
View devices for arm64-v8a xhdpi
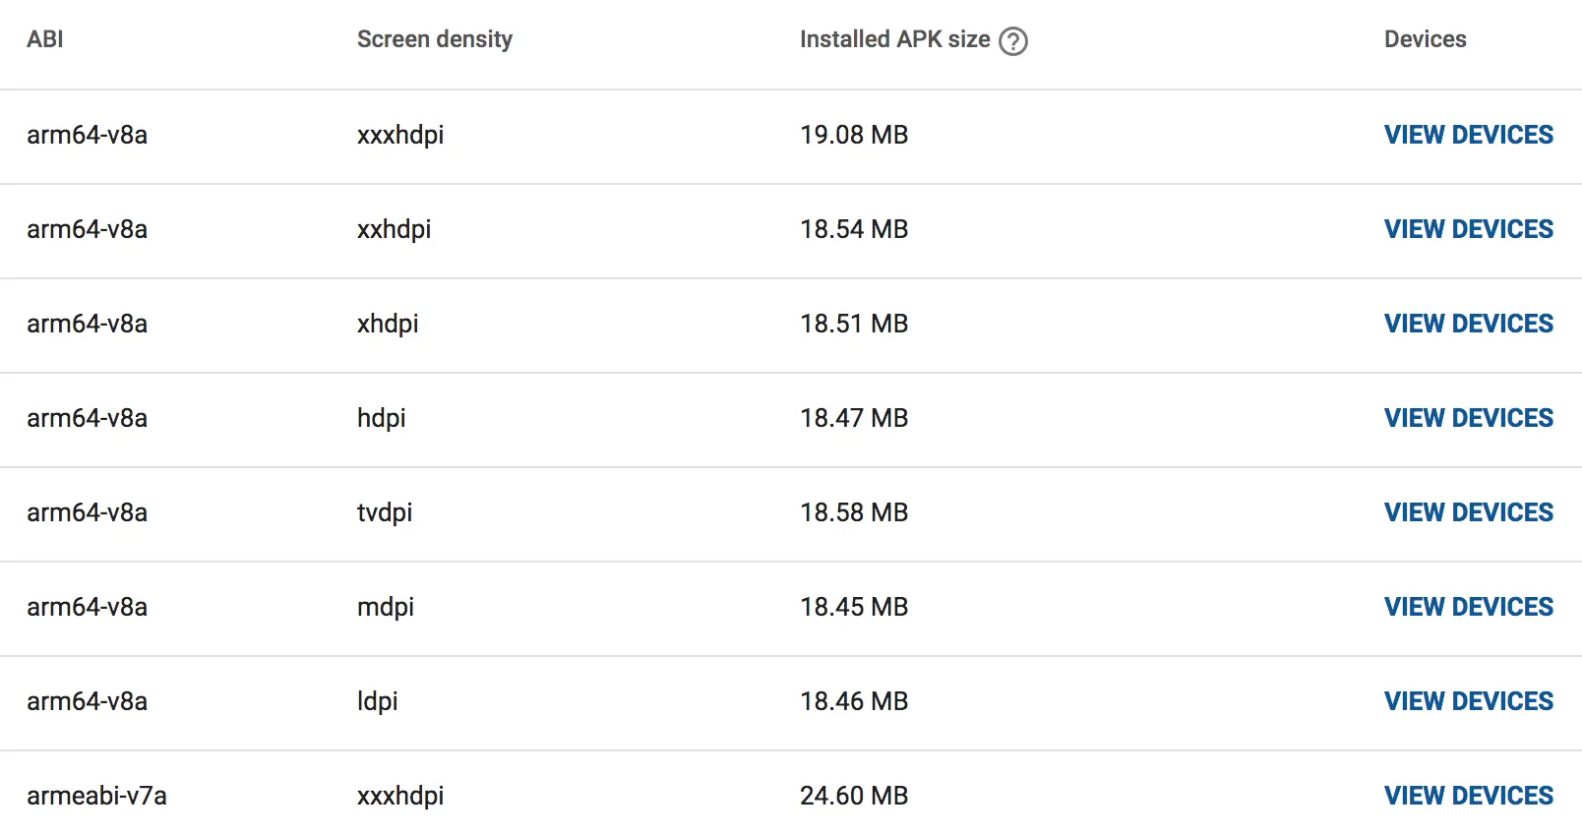pos(1468,324)
